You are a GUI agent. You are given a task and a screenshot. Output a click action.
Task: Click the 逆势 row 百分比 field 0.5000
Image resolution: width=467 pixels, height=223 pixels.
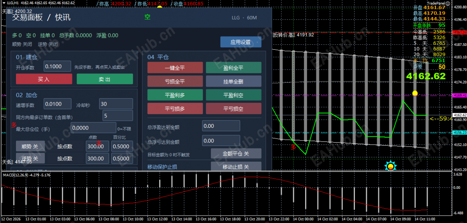[x=122, y=159]
